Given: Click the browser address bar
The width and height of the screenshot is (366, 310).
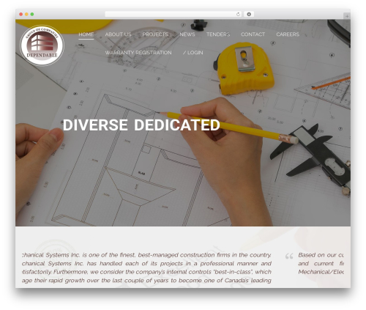Looking at the screenshot, I should (x=173, y=15).
